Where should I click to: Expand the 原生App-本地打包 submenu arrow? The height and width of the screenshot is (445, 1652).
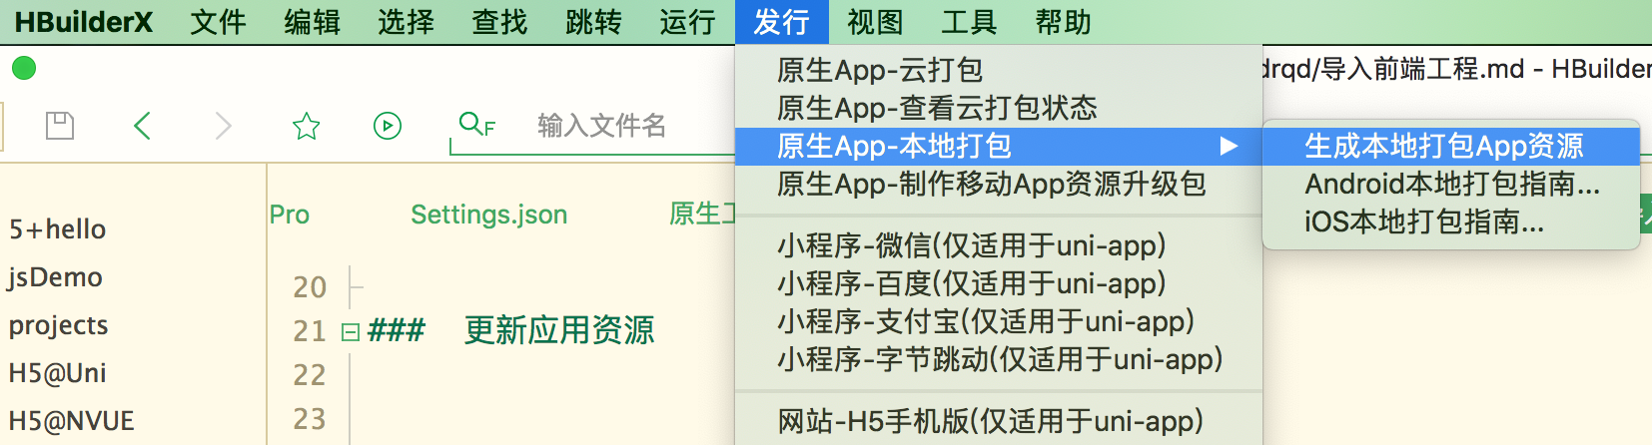[x=1230, y=147]
